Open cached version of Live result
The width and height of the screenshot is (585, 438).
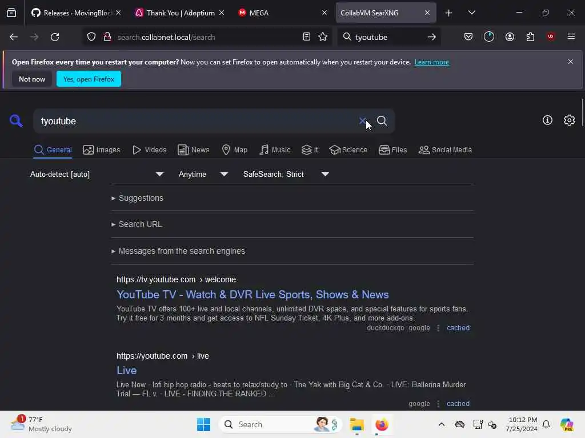click(458, 403)
